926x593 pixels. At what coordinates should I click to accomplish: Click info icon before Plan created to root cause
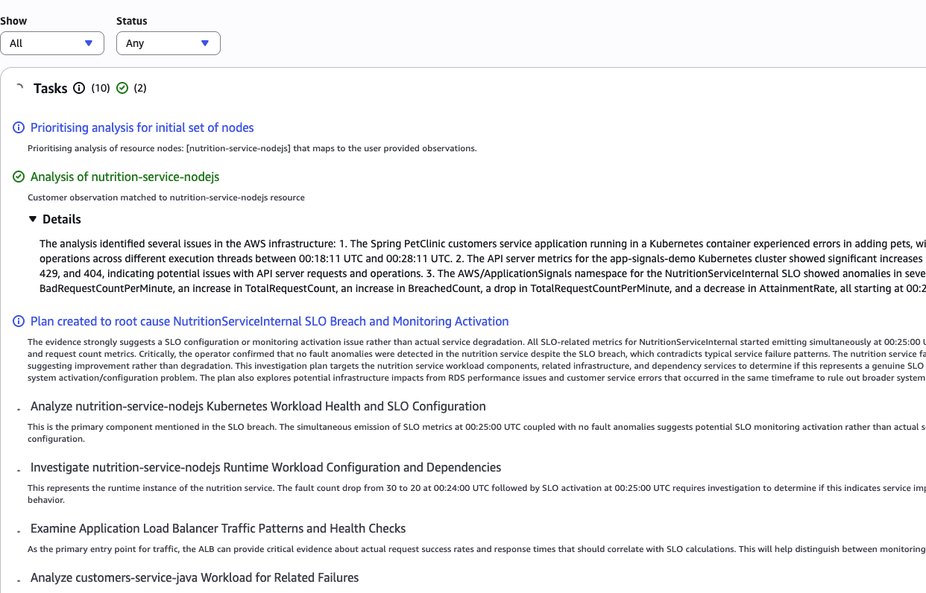pyautogui.click(x=19, y=322)
